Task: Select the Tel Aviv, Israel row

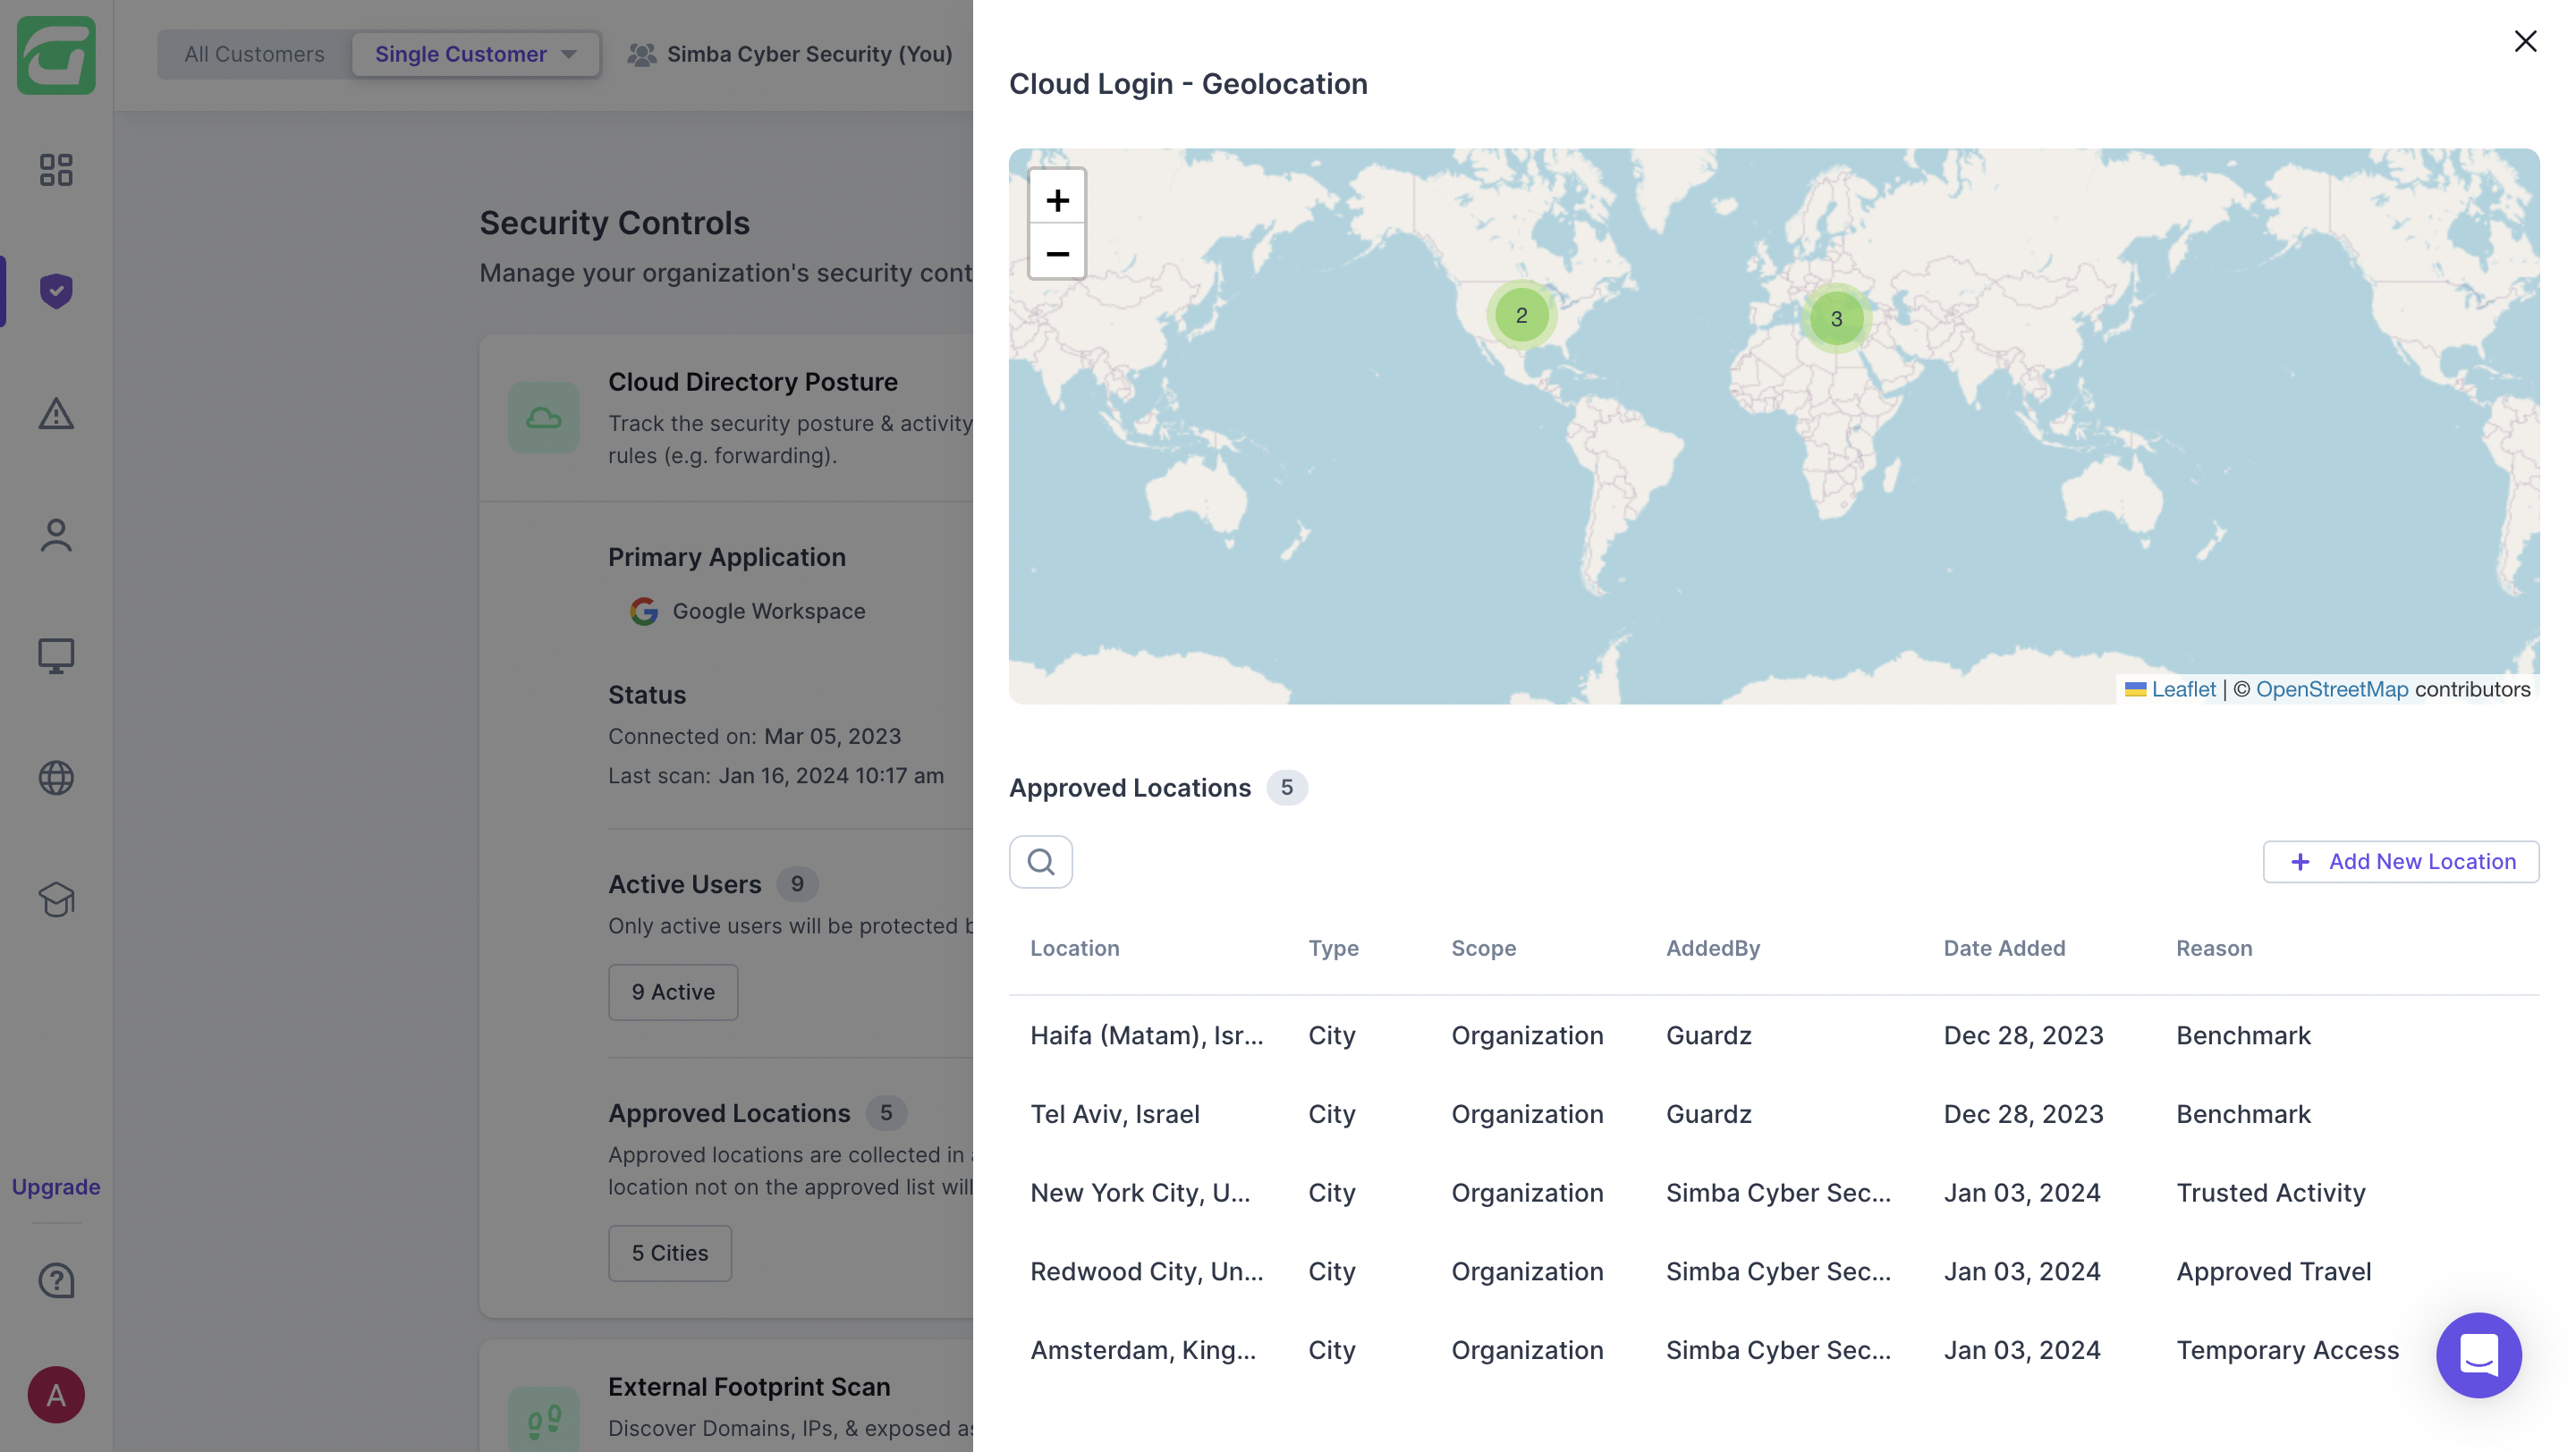Action: 1114,1114
